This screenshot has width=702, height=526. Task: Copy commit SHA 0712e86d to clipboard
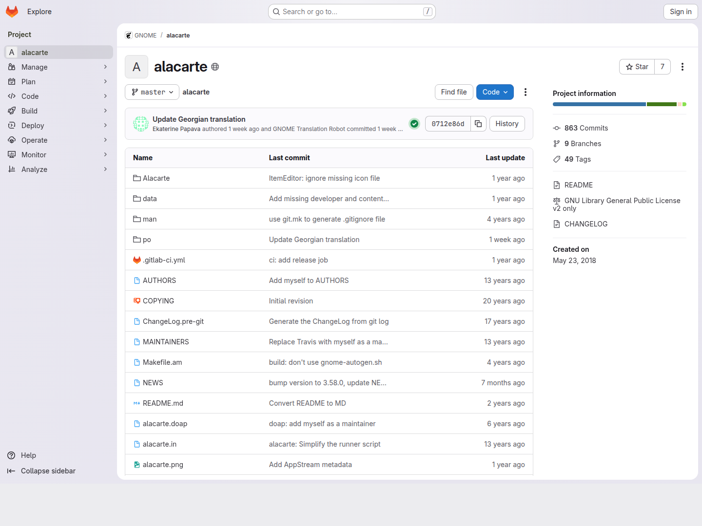[x=478, y=124]
